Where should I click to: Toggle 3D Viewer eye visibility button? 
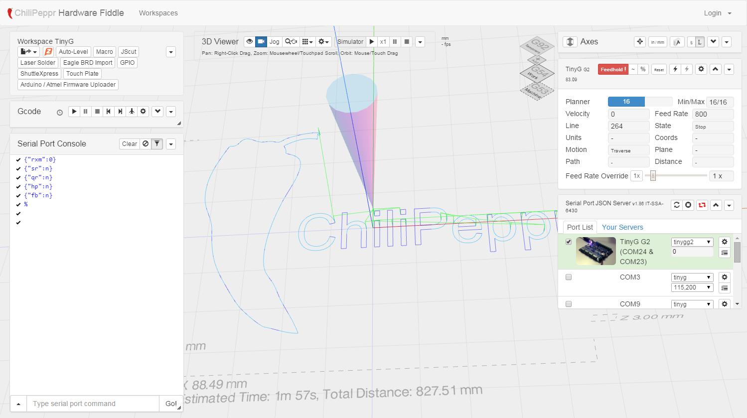(250, 42)
